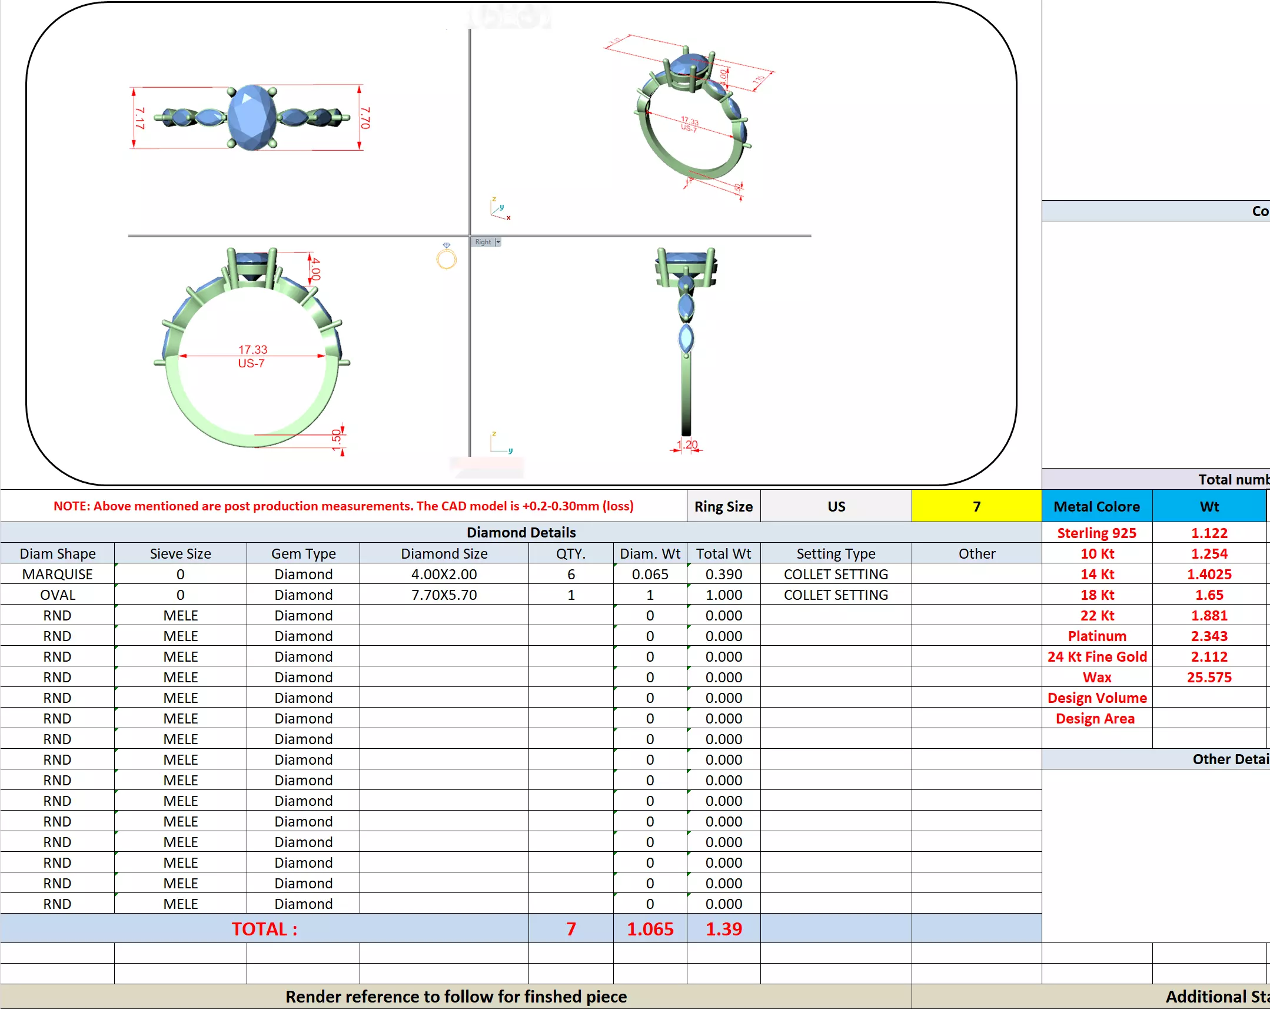
Task: Select the Wax weight value 25.575
Action: point(1209,677)
